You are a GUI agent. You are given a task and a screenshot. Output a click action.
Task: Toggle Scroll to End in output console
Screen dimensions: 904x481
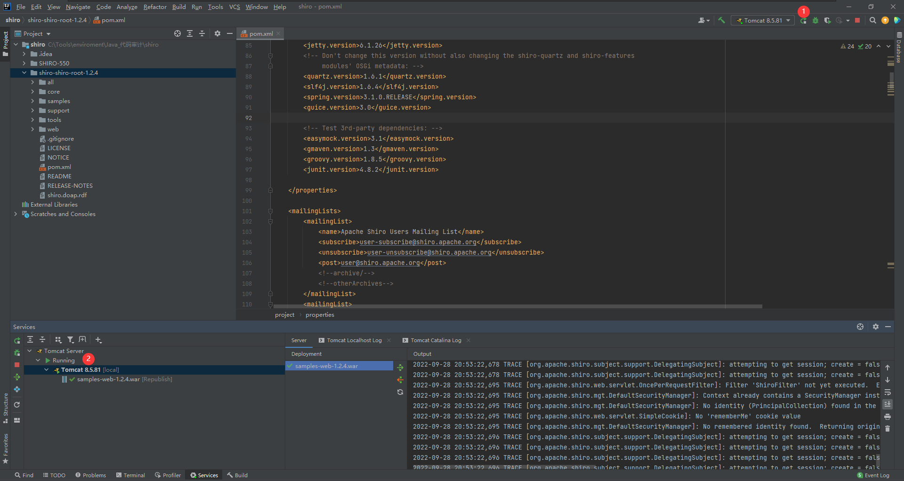[888, 404]
